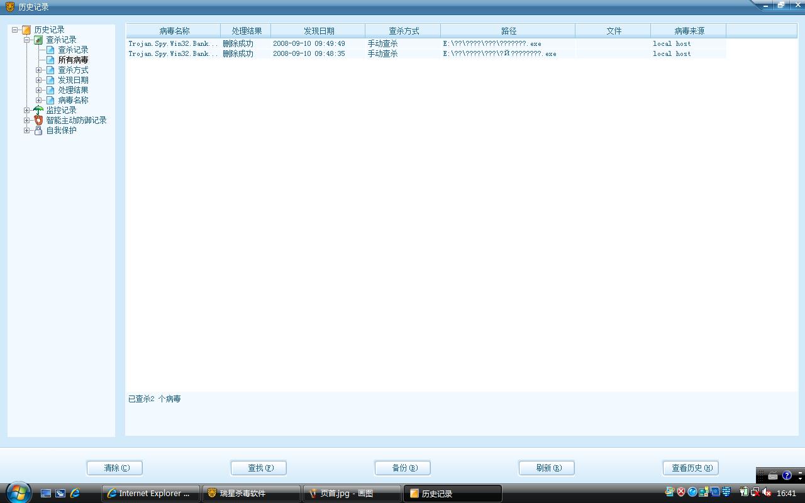Click the 查找(F) button
The image size is (805, 503).
[258, 468]
